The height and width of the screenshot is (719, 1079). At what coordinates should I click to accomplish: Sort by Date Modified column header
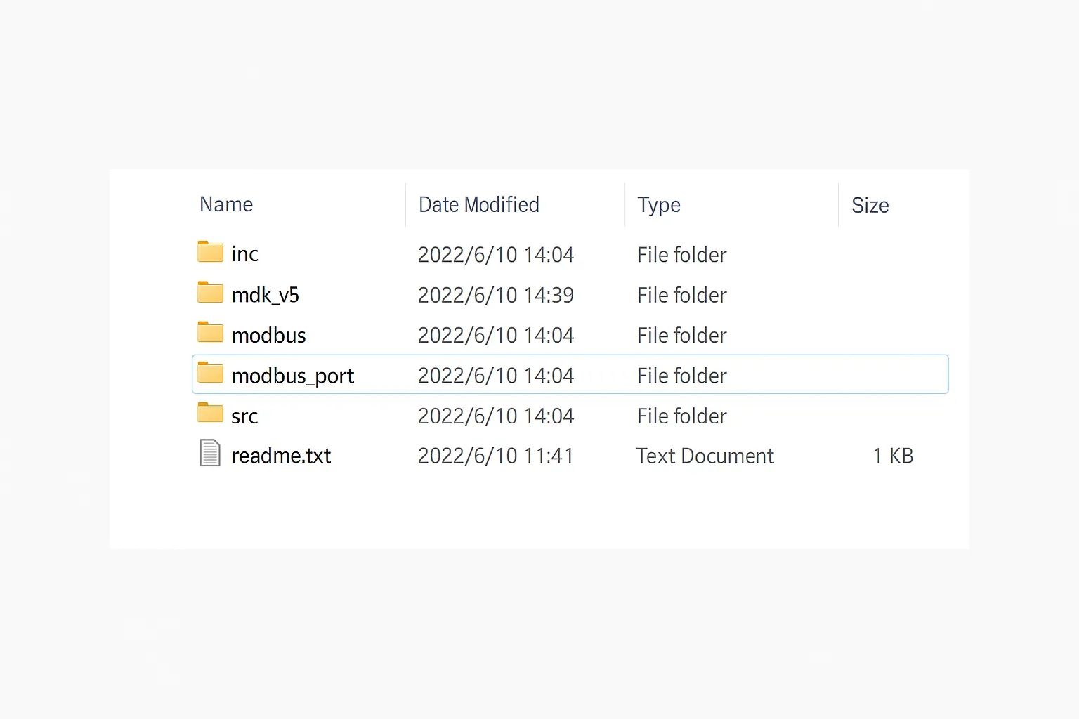click(x=479, y=205)
